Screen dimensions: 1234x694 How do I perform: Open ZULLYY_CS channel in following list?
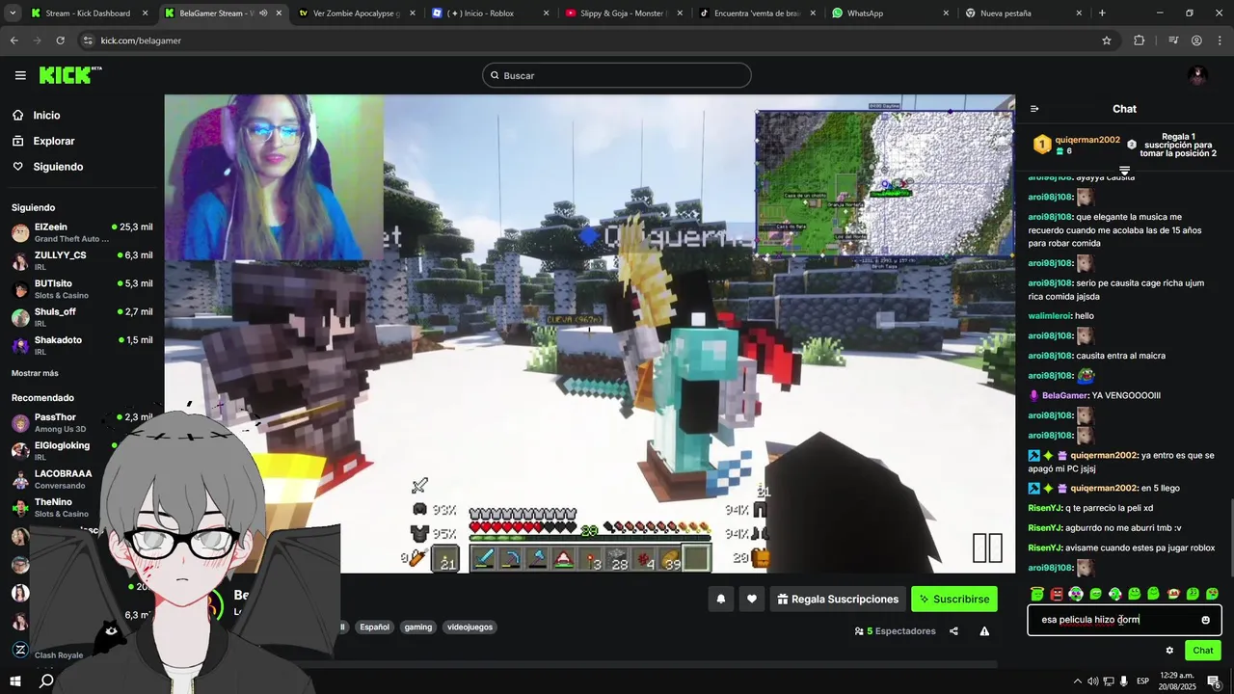[82, 260]
